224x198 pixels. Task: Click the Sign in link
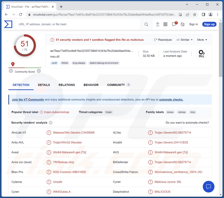click(x=193, y=24)
